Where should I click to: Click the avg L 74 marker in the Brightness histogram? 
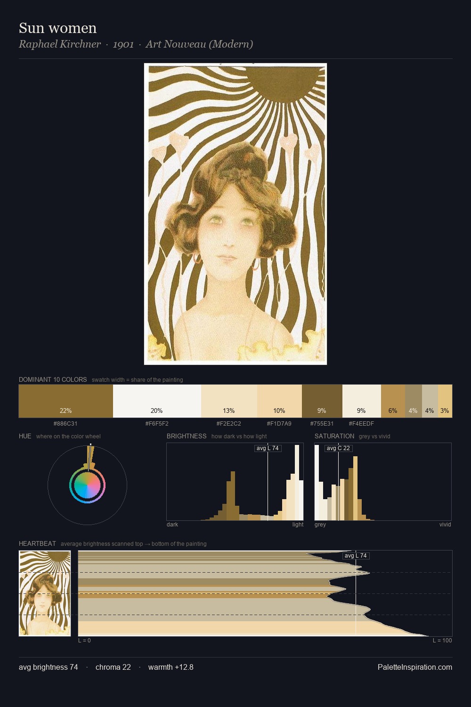(x=268, y=448)
